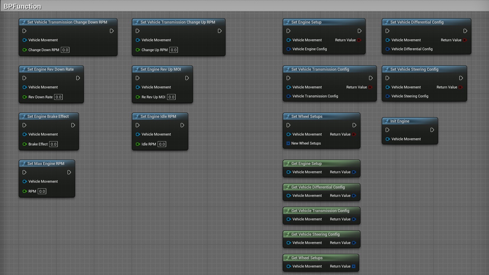The height and width of the screenshot is (275, 489).
Task: Click the Change Down RPM green float pin
Action: click(24, 50)
